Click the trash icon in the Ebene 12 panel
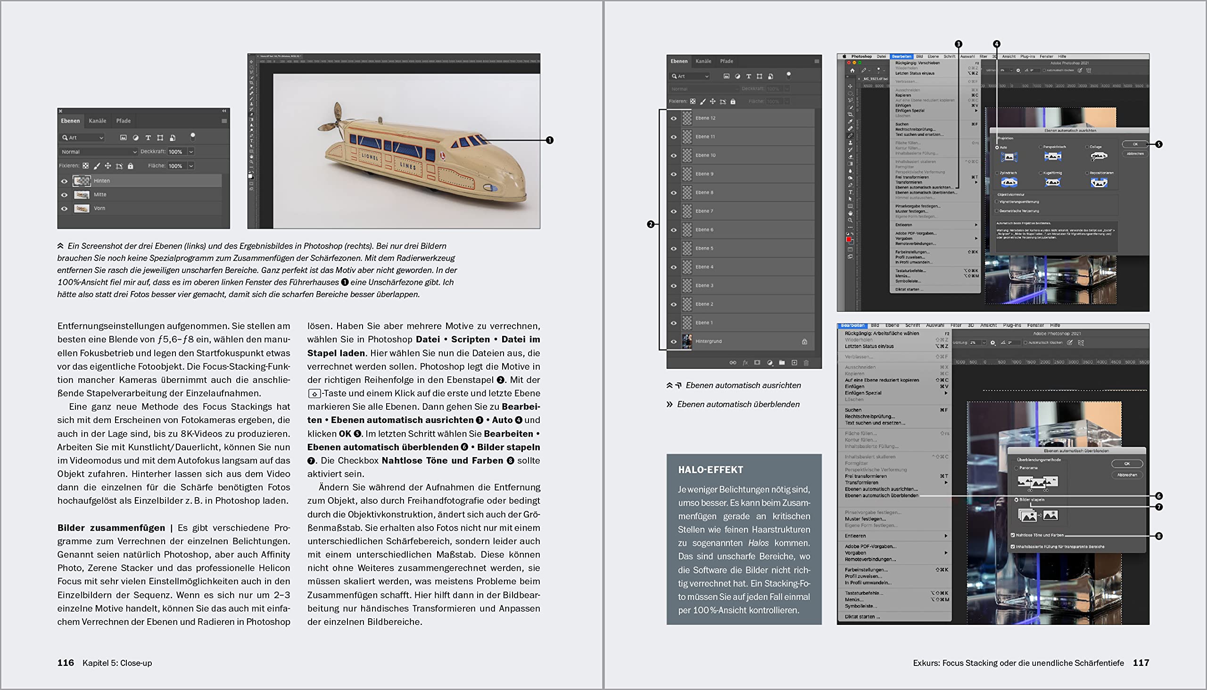This screenshot has height=690, width=1207. pos(806,363)
